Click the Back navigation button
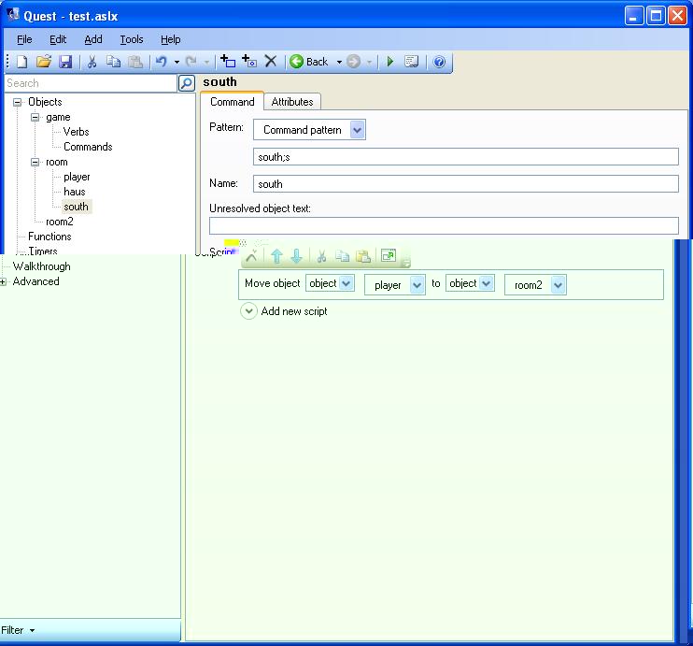693x646 pixels. click(309, 62)
